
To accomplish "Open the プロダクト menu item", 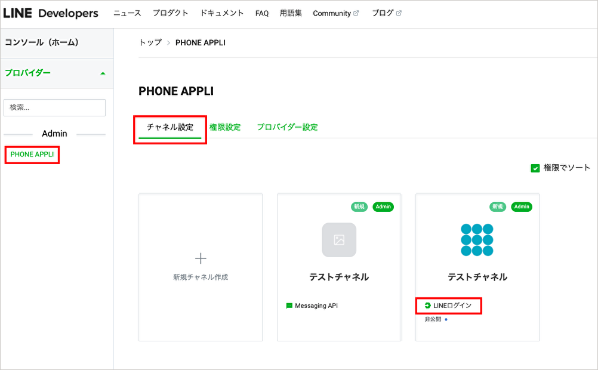I will (x=171, y=13).
